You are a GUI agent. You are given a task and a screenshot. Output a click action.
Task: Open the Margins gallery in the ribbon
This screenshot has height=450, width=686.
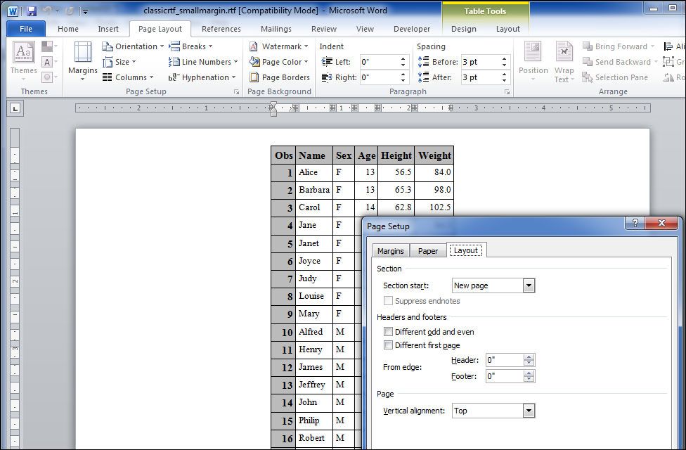pos(82,60)
